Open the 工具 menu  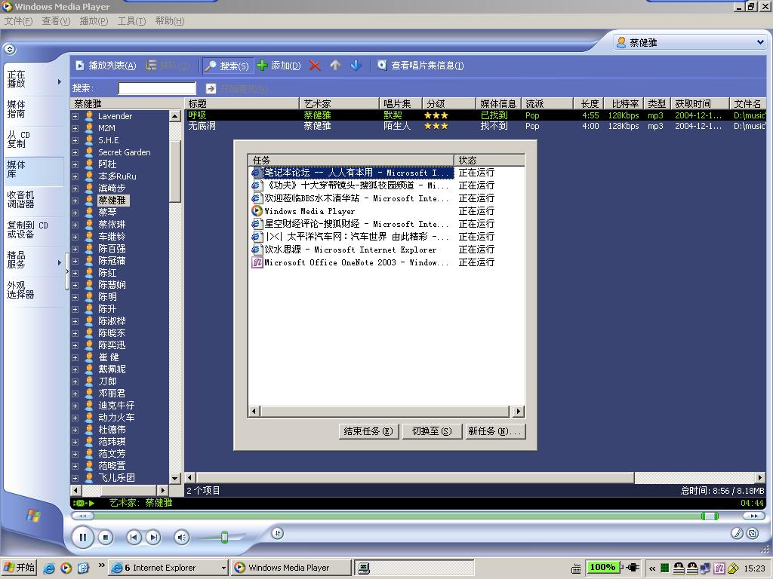click(x=131, y=20)
